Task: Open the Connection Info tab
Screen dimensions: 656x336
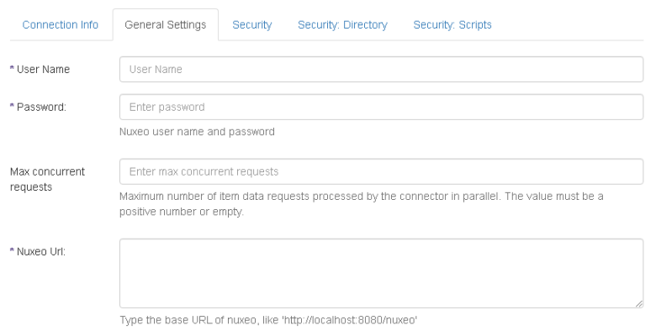Action: click(60, 25)
